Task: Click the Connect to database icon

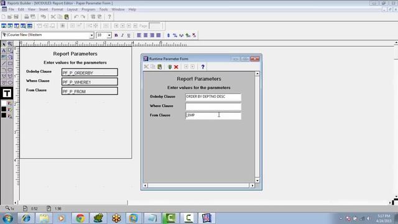Action: click(x=43, y=17)
